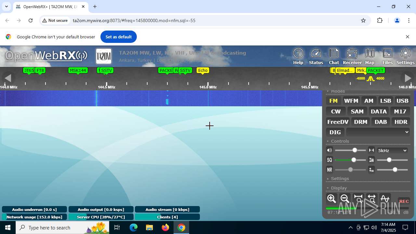The width and height of the screenshot is (416, 234).
Task: Tune to the Echo bookmark
Action: (203, 70)
